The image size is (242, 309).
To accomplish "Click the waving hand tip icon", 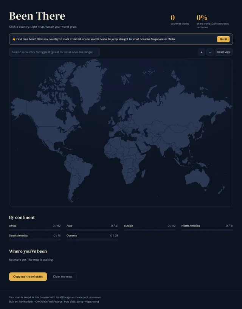I will [14, 39].
